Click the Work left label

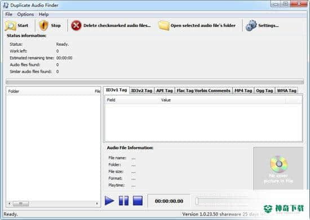point(19,51)
